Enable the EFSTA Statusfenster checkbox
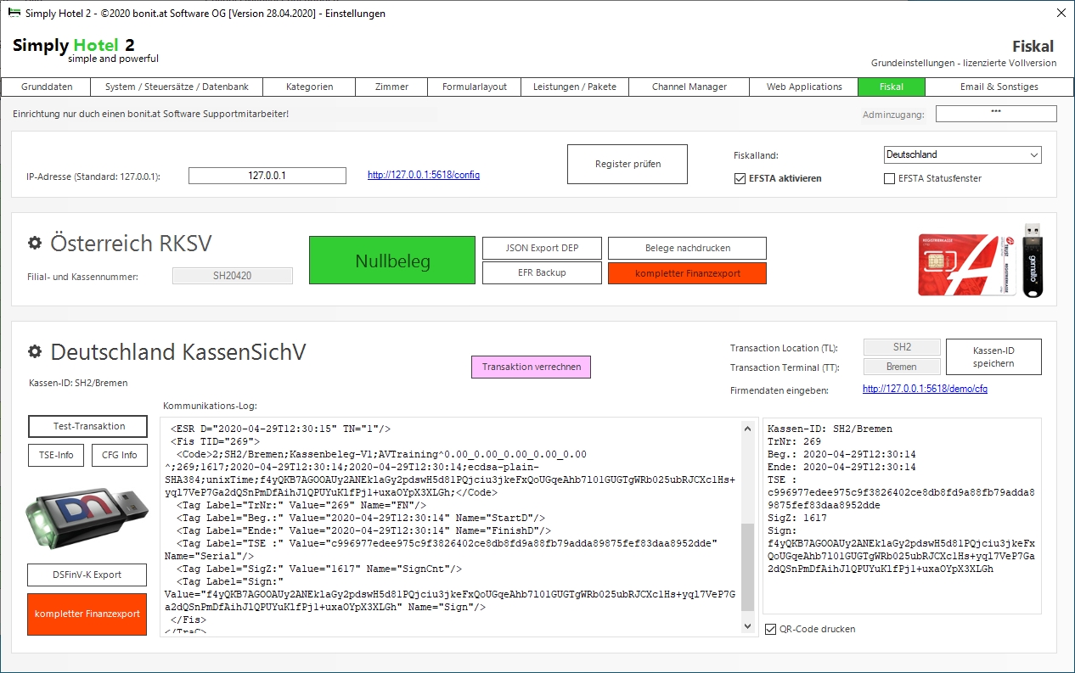 [x=890, y=179]
